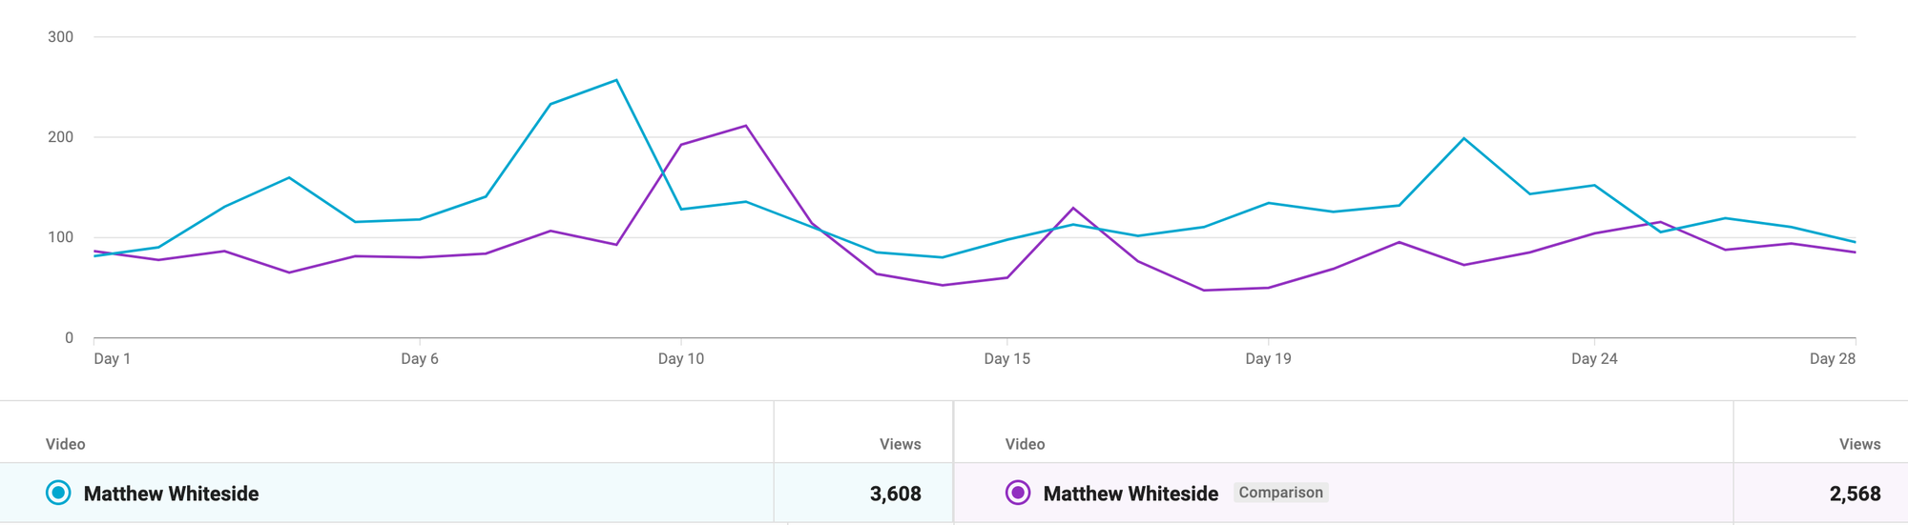1908x525 pixels.
Task: Click the 300 y-axis label
Action: tap(60, 37)
